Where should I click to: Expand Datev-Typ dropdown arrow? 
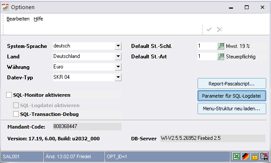point(118,78)
